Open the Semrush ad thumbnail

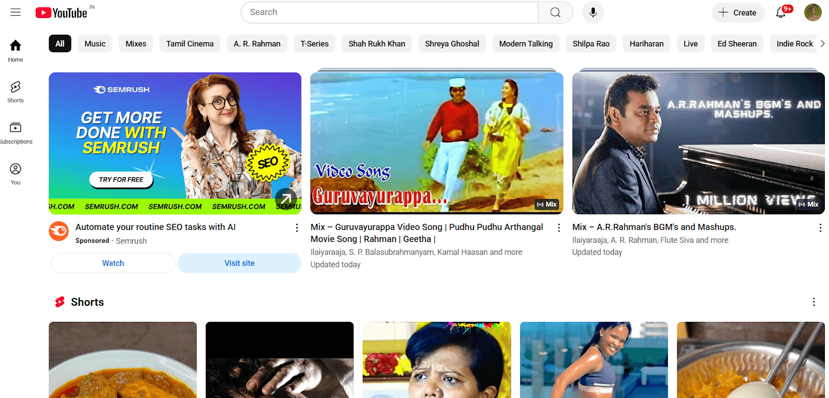pos(175,143)
